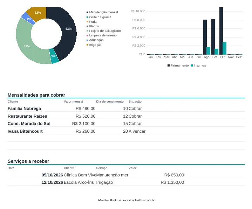Click the Projeto de paisagismo legend label
The height and width of the screenshot is (209, 252).
(105, 31)
